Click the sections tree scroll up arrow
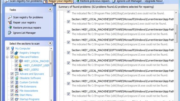The height and width of the screenshot is (101, 180). pyautogui.click(x=51, y=49)
